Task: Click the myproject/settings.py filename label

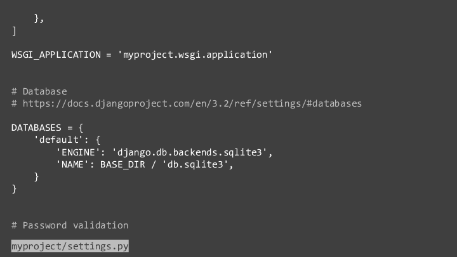Action: [70, 246]
